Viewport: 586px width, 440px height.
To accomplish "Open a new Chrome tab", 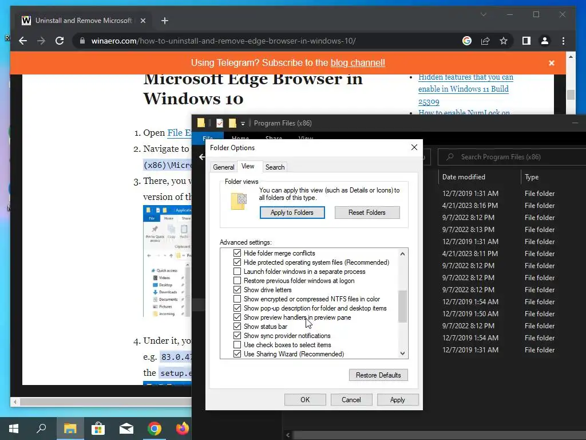I will (165, 21).
